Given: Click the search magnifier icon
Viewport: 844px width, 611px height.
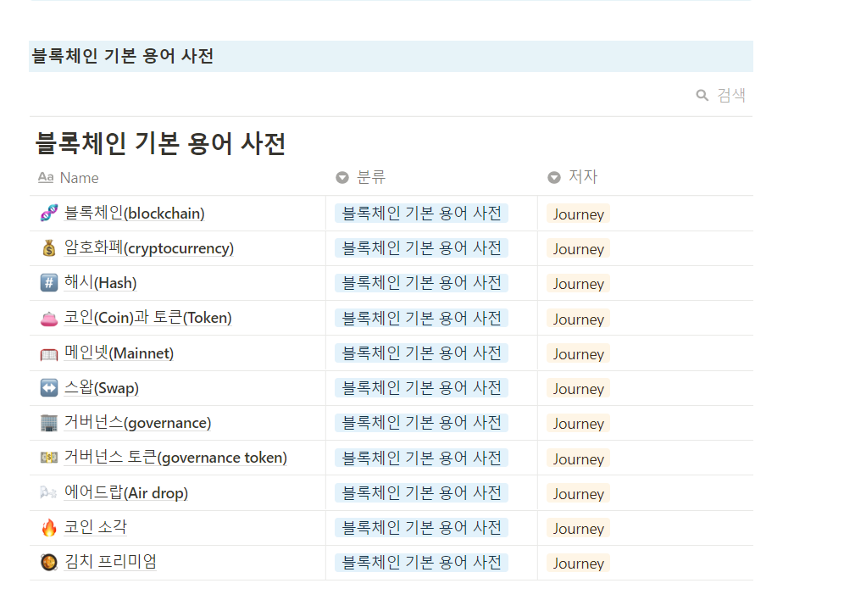Looking at the screenshot, I should click(702, 95).
